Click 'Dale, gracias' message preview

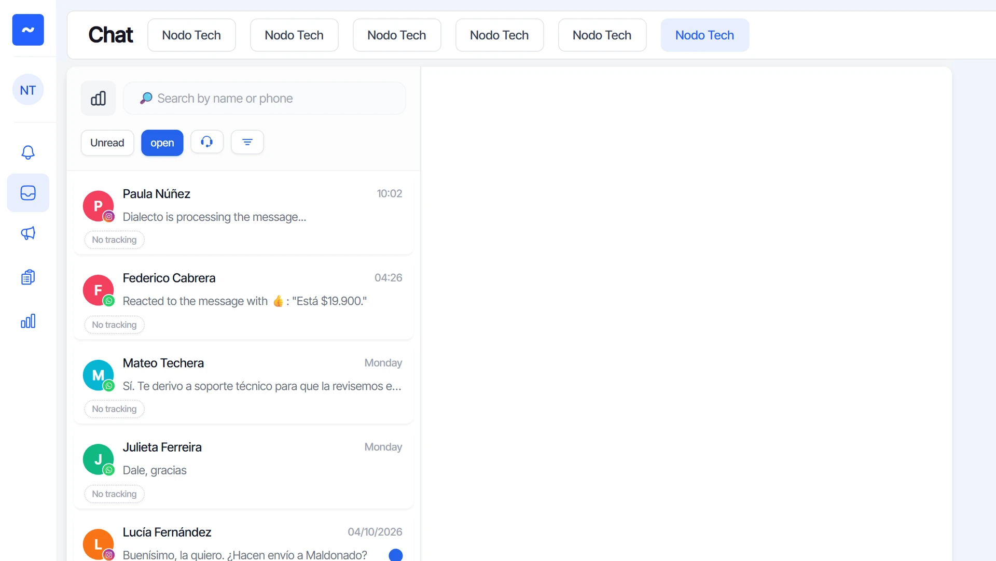155,470
